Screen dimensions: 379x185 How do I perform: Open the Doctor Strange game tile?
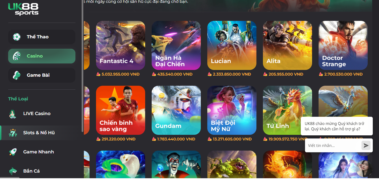343,45
